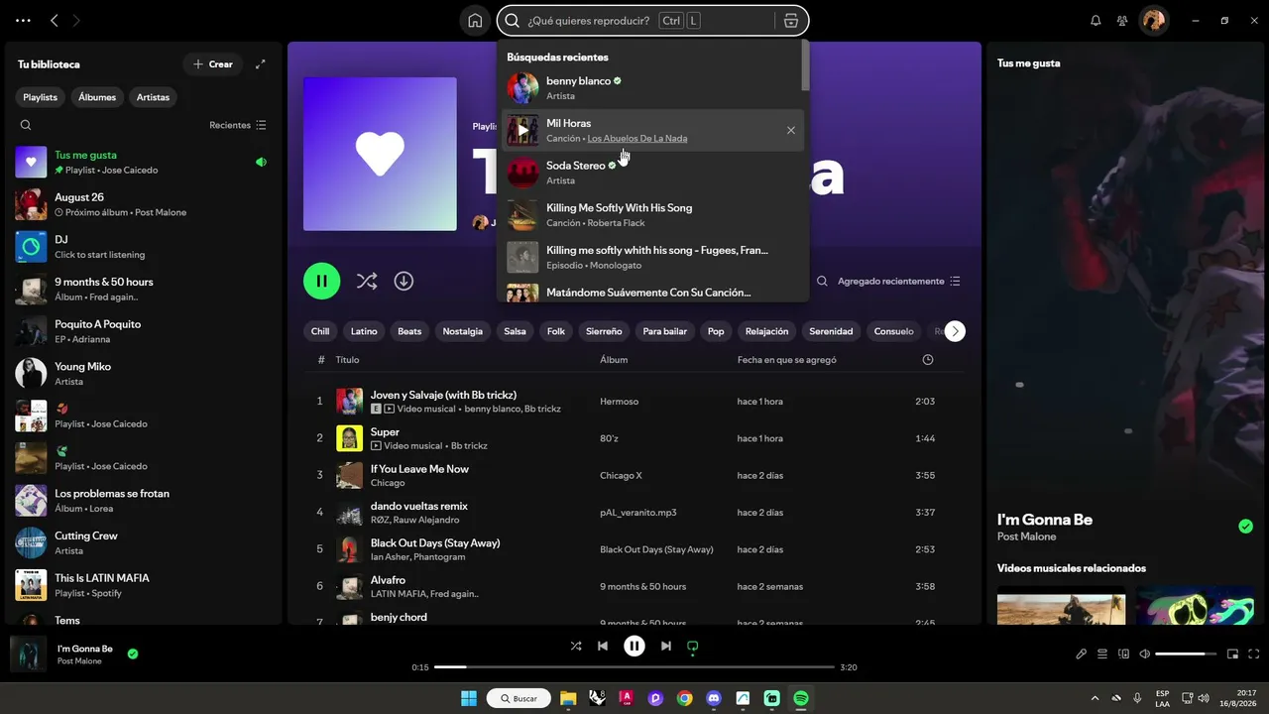Select the Salsa filter chip

[515, 331]
